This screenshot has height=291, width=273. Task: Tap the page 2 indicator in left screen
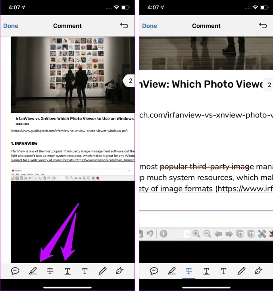pos(129,81)
